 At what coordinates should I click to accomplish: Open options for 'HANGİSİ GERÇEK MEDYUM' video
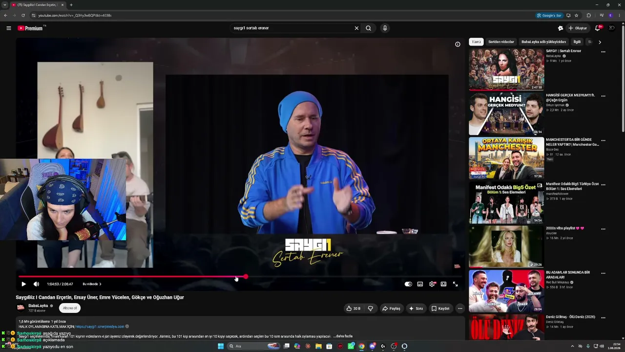click(x=603, y=96)
